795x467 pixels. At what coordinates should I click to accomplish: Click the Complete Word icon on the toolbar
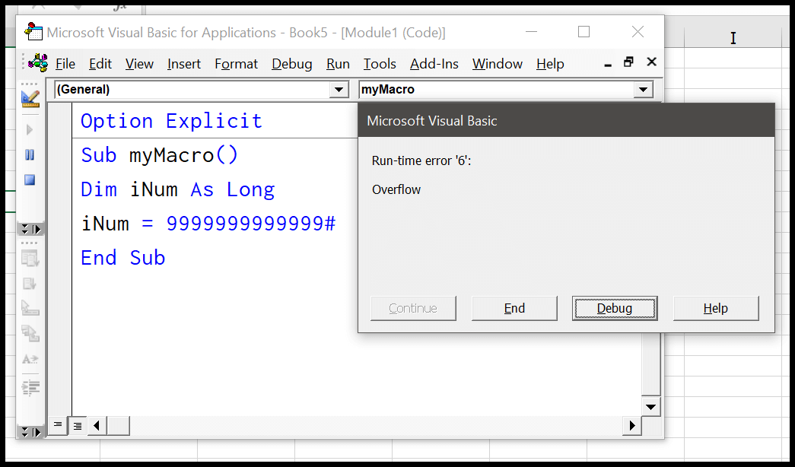tap(30, 359)
